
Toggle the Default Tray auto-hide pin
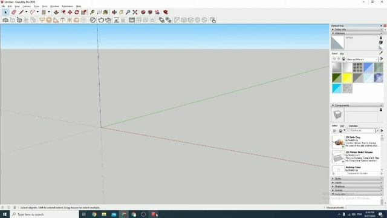[381, 25]
